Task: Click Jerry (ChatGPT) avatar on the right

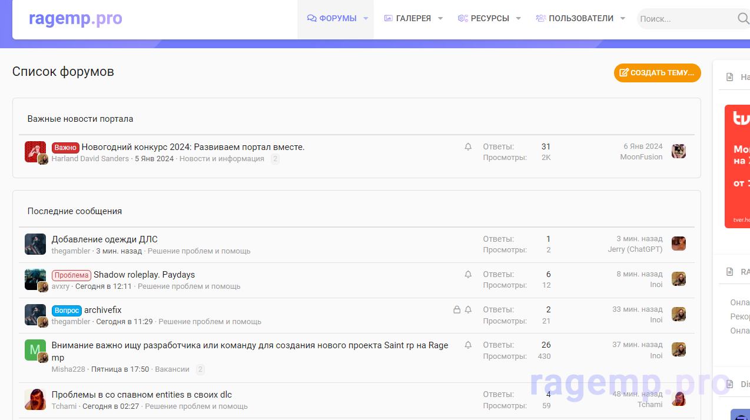Action: tap(679, 244)
